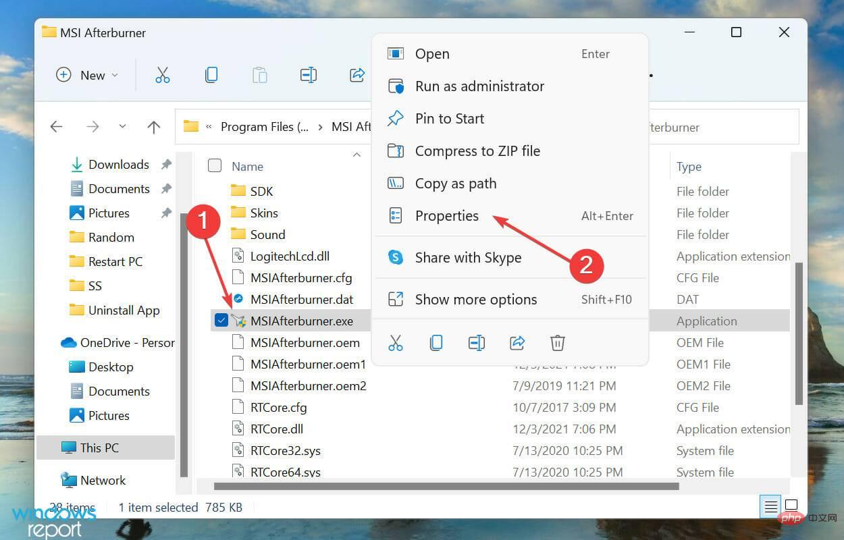This screenshot has width=844, height=540.
Task: Switch to large icons view in status bar
Action: tap(791, 506)
